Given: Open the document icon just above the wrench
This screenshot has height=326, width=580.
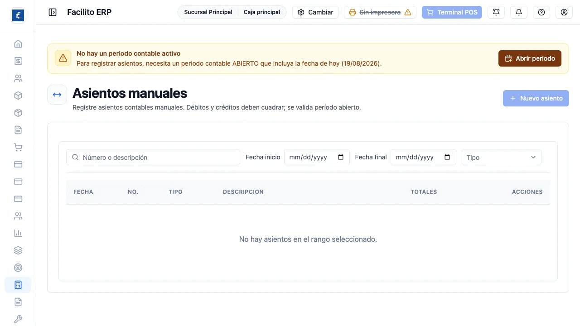Looking at the screenshot, I should [x=18, y=302].
